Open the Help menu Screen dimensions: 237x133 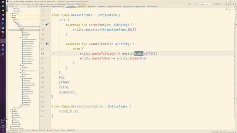(x=54, y=1)
